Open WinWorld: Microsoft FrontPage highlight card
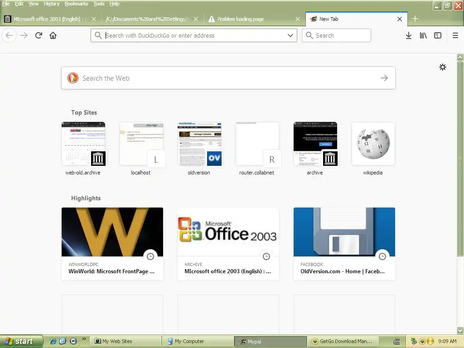464x348 pixels. pyautogui.click(x=112, y=243)
